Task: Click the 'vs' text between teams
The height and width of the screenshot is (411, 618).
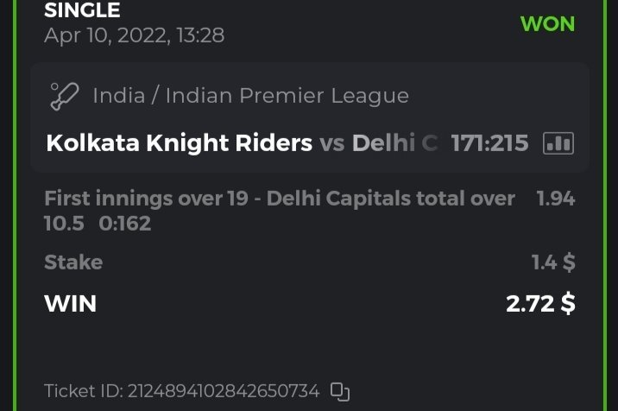Action: [x=332, y=143]
